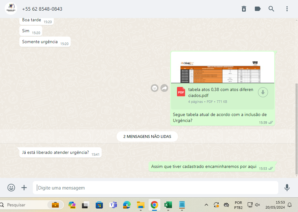Open contact info for +55 62 8548-0843
The width and height of the screenshot is (298, 212).
point(42,9)
